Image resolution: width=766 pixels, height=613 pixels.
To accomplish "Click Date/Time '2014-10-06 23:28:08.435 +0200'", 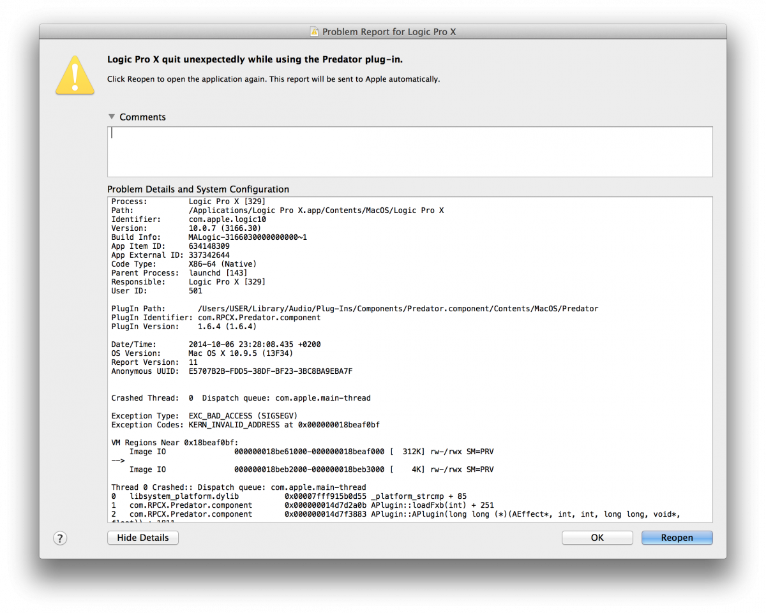I will click(255, 344).
